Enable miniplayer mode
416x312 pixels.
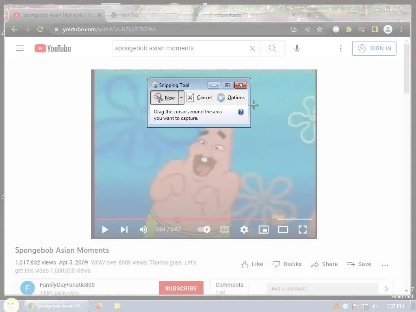point(263,230)
